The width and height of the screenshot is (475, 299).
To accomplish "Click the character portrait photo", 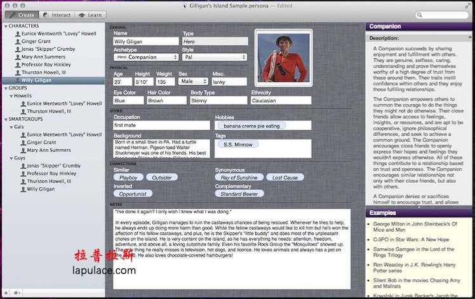I will coord(284,58).
